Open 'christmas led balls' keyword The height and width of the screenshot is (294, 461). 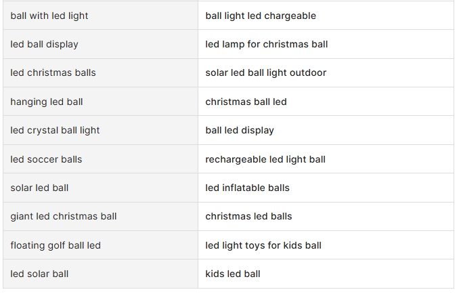tap(248, 216)
